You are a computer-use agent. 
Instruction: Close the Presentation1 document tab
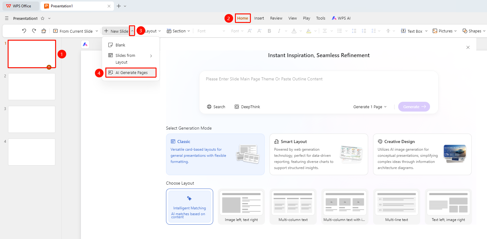tap(109, 6)
